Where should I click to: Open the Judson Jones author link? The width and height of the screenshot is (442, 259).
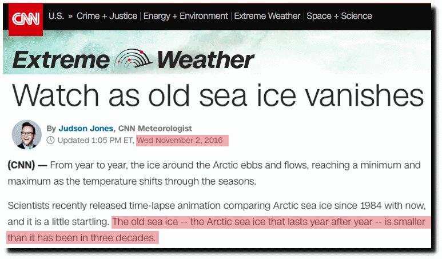point(86,129)
